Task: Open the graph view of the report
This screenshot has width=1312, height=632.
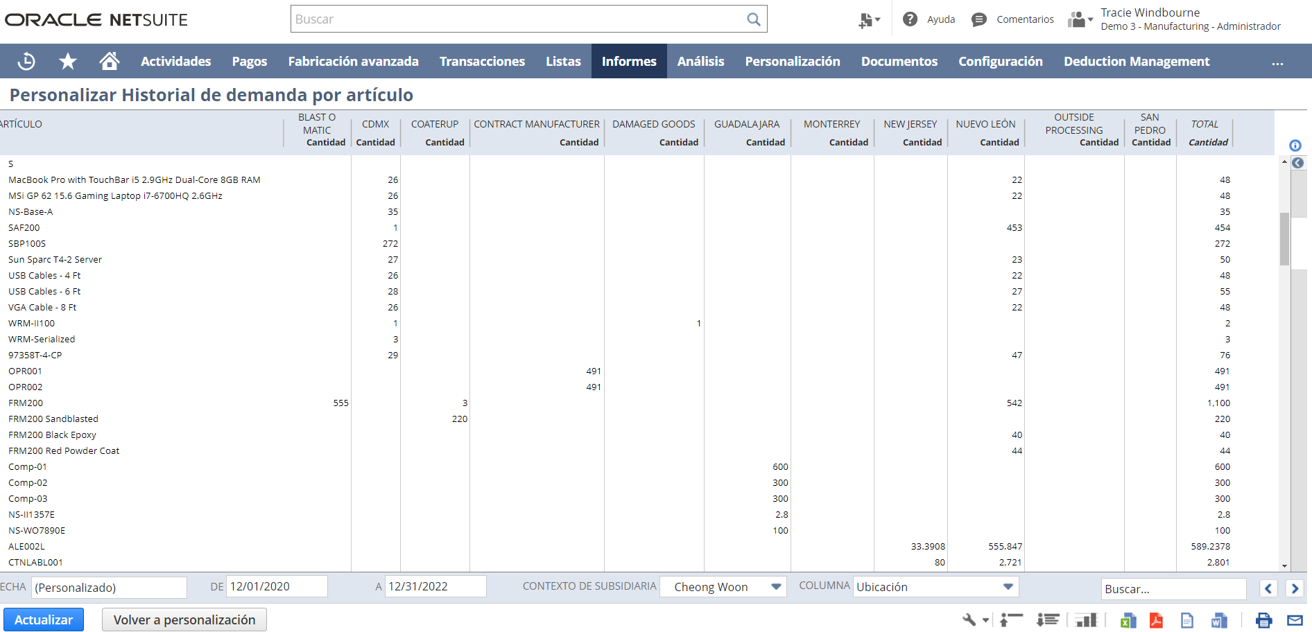Action: point(1087,619)
